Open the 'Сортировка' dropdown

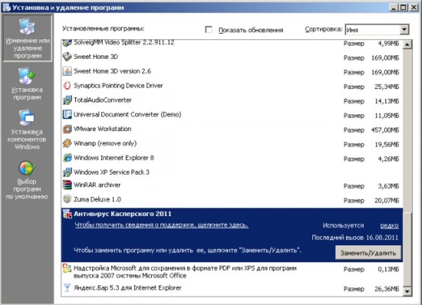(x=377, y=29)
